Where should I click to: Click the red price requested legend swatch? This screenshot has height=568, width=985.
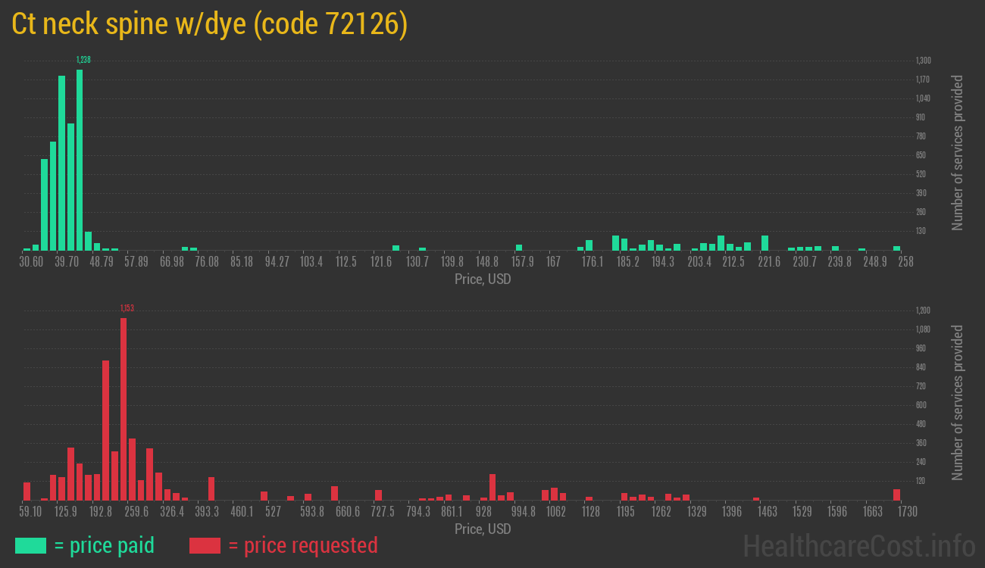point(205,545)
